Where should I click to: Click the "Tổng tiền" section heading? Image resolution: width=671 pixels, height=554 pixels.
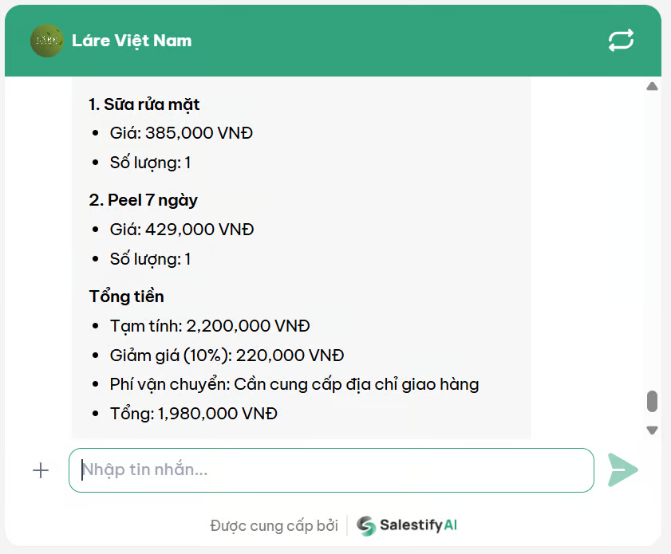tap(127, 297)
